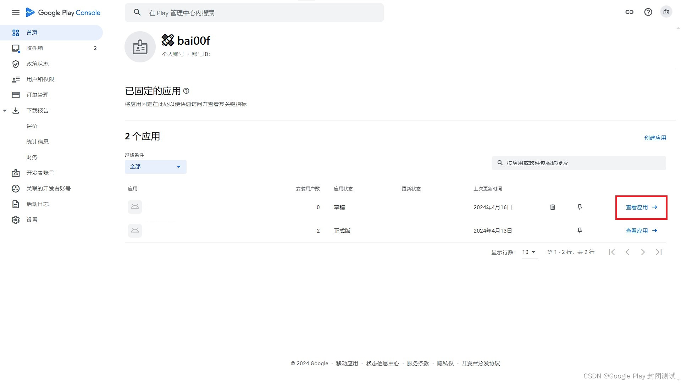Click 查看应用 for the 正式版 app

click(x=641, y=231)
